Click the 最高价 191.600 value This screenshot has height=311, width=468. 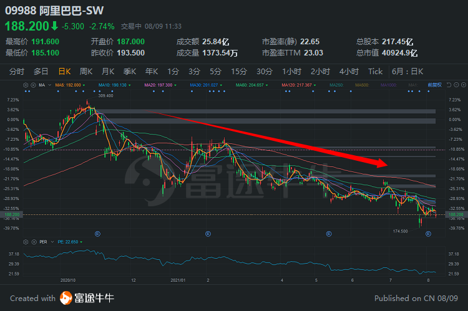click(45, 42)
